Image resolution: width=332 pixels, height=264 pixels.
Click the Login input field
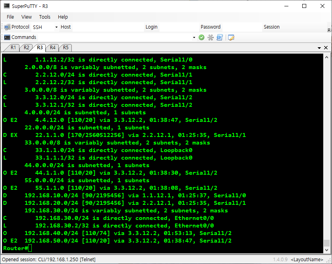[179, 27]
